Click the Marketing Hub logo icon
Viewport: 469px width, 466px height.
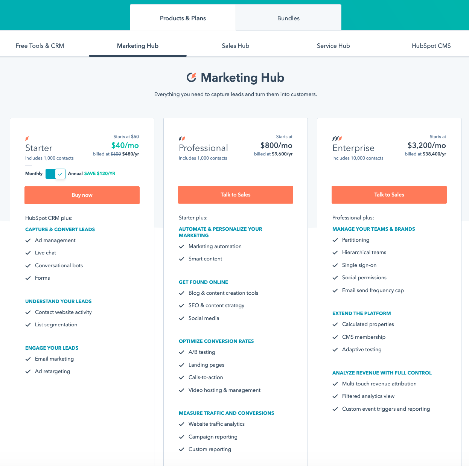click(x=192, y=77)
